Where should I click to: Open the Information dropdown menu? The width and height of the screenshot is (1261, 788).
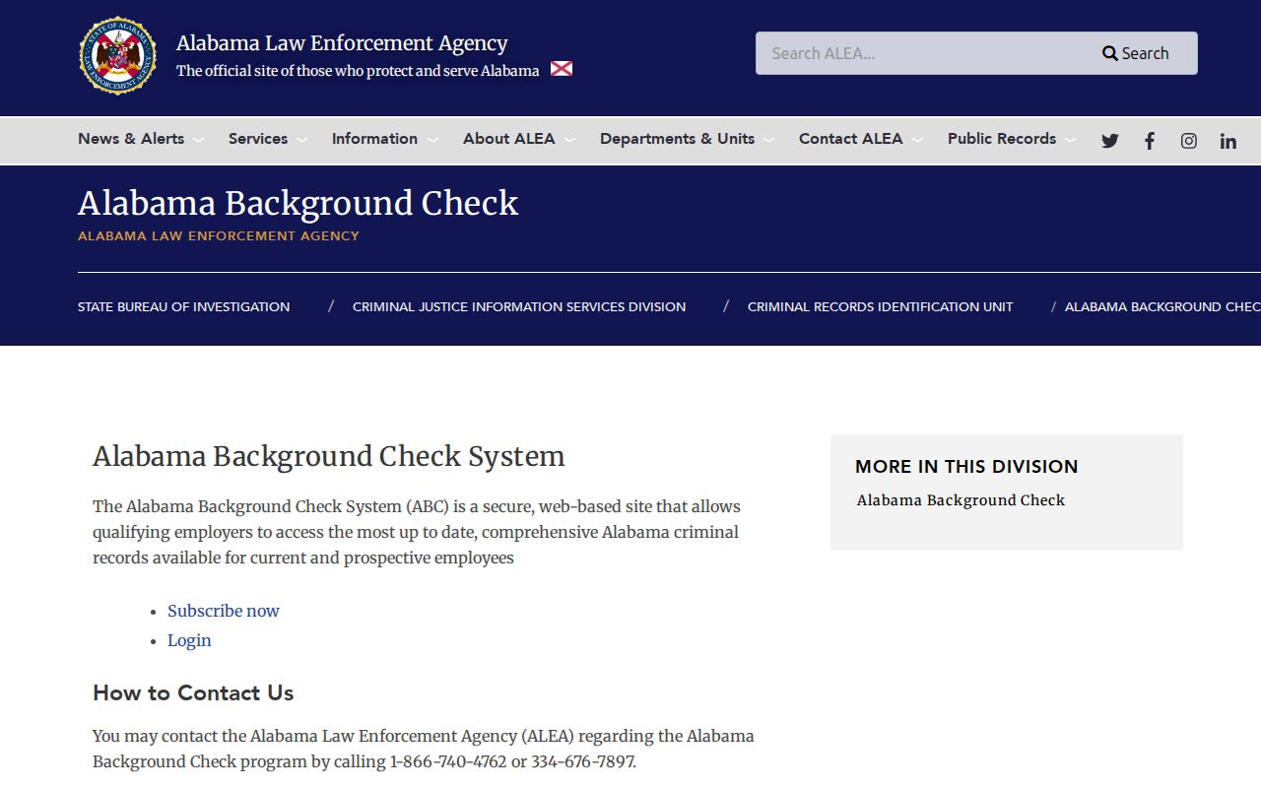coord(385,139)
